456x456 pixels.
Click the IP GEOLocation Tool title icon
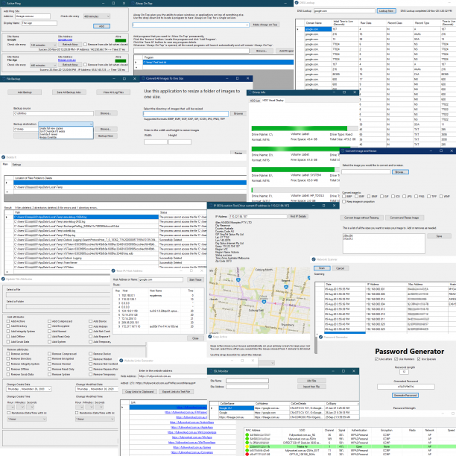click(211, 206)
